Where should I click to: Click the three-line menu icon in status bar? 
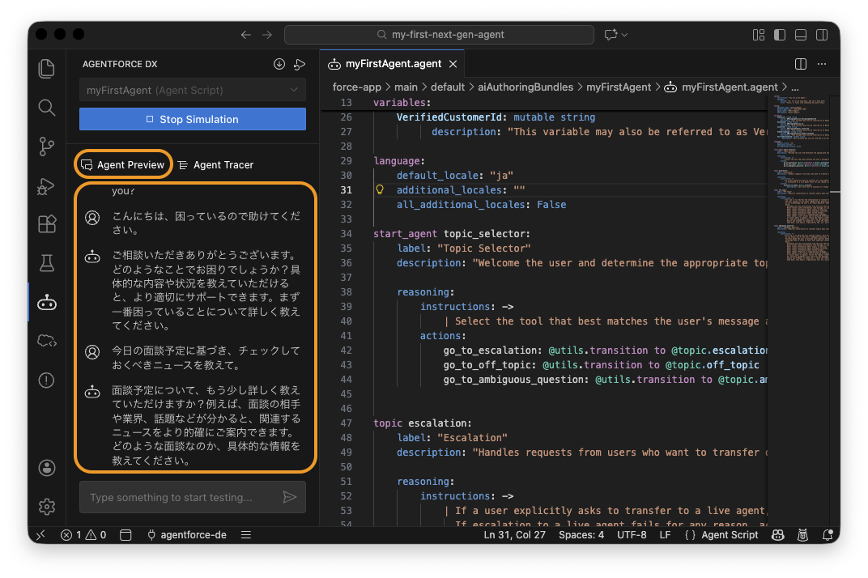246,535
